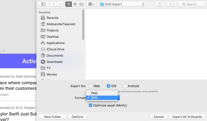Select Projects in the sidebar list
This screenshot has width=207, height=121.
[53, 30]
